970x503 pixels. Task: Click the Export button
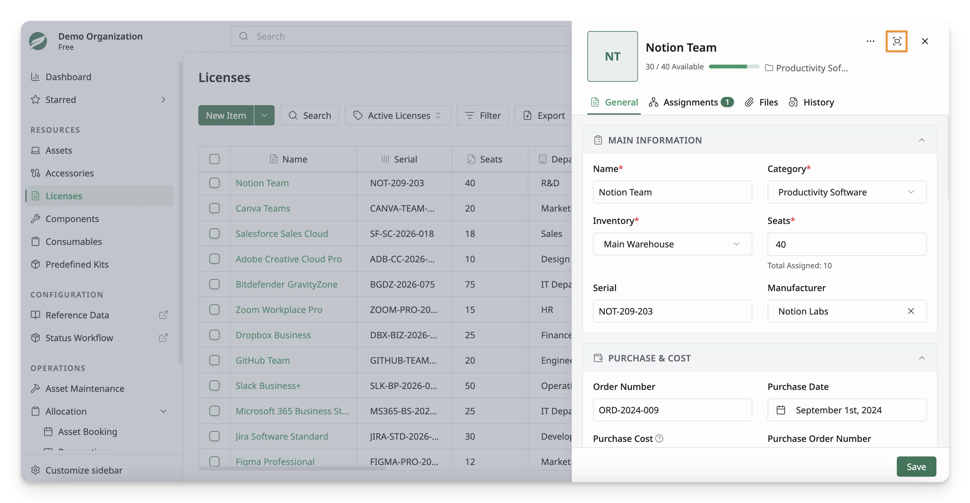pyautogui.click(x=543, y=115)
